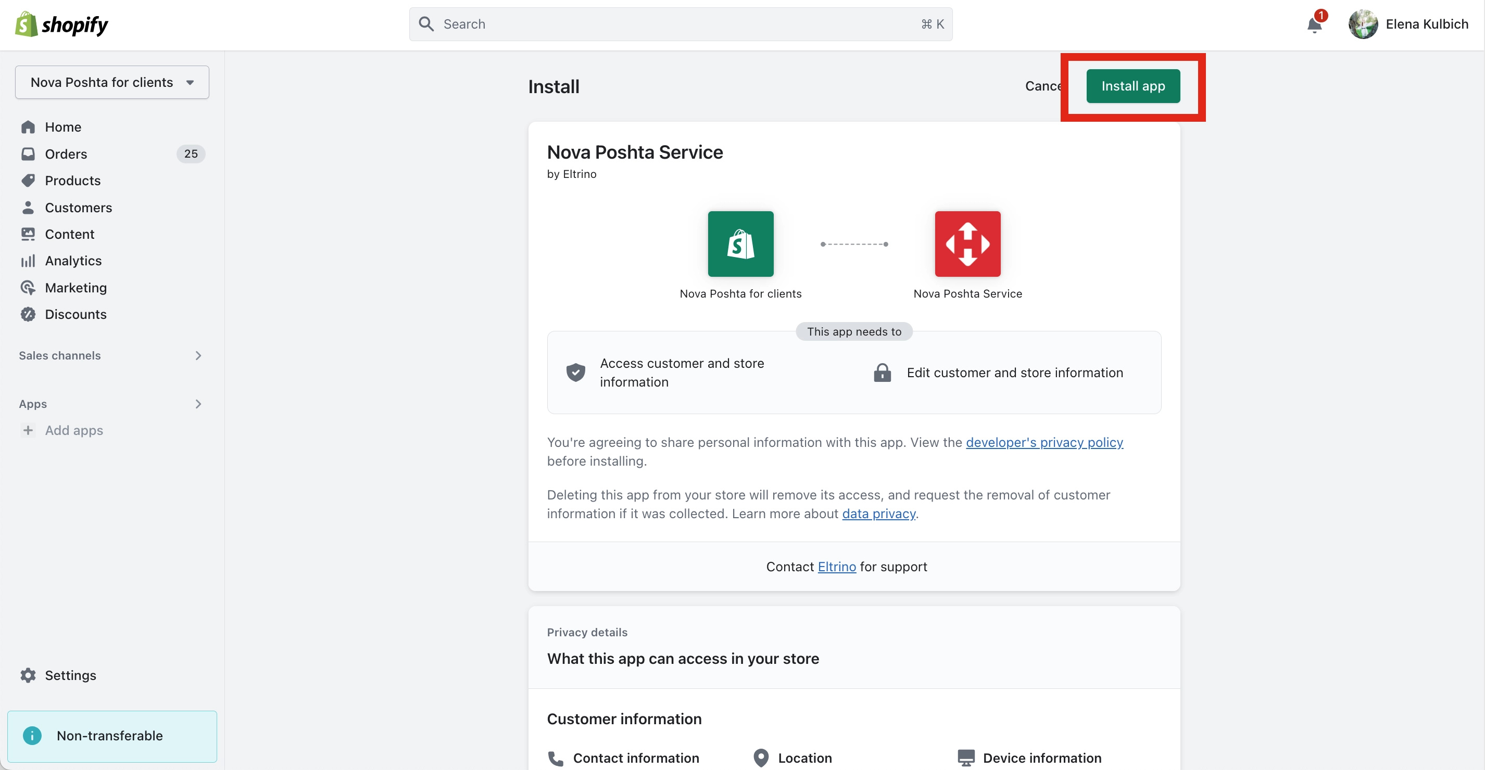Viewport: 1485px width, 770px height.
Task: Open the data privacy link
Action: [878, 513]
